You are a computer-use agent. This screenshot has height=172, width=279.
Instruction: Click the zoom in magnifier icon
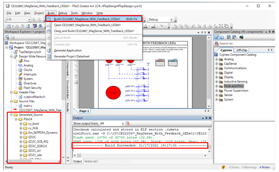tap(33, 20)
